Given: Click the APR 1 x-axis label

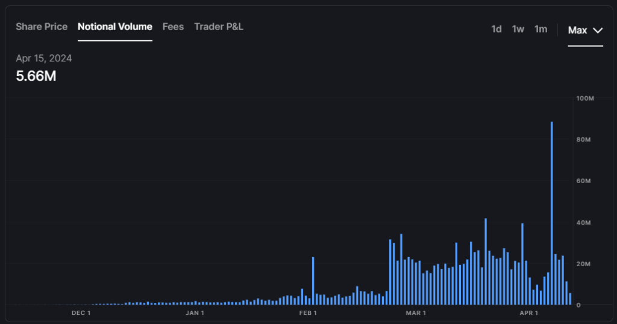Looking at the screenshot, I should point(528,313).
